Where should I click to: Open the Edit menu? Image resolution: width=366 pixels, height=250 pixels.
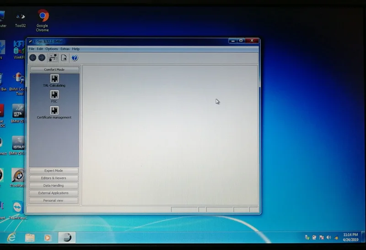tap(40, 49)
